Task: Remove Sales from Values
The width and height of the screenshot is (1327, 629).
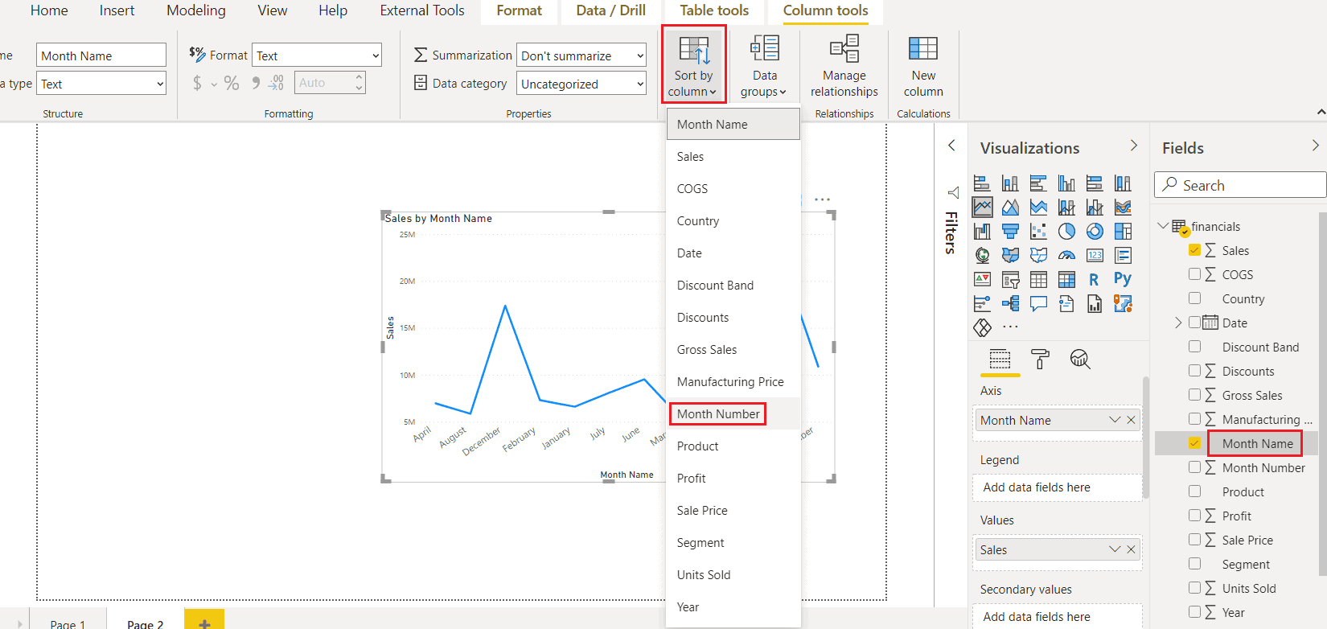Action: click(x=1131, y=549)
